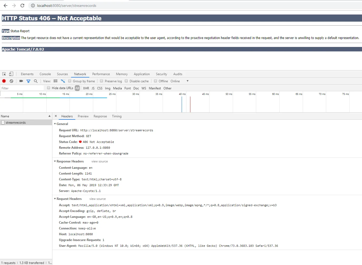Select the Network tab
The image size is (362, 265).
(x=80, y=74)
